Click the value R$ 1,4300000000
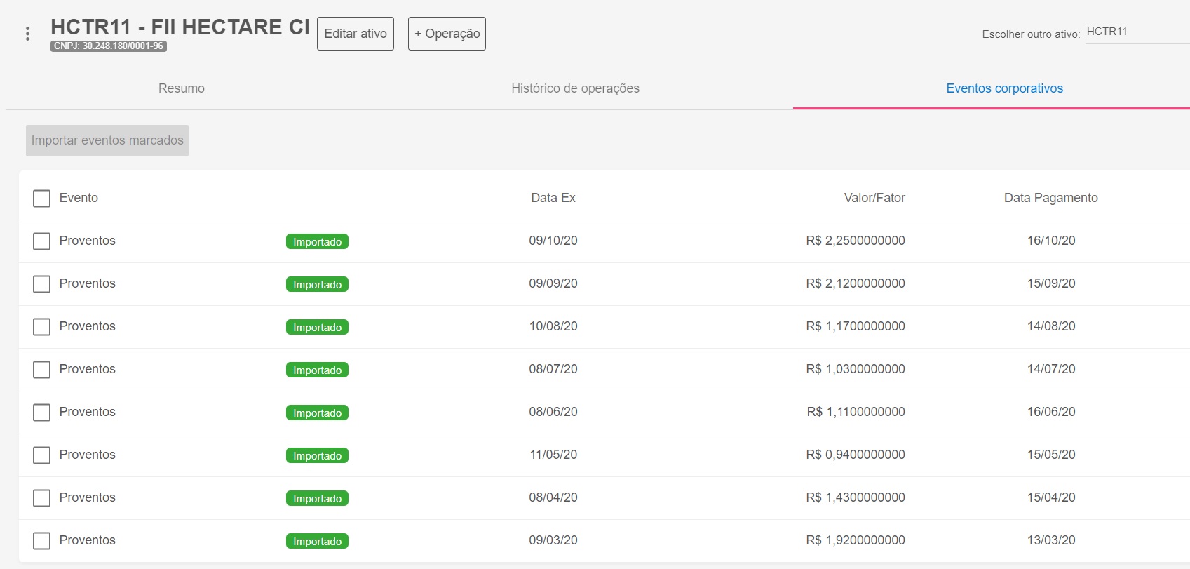Screen dimensions: 1190x569 point(856,497)
